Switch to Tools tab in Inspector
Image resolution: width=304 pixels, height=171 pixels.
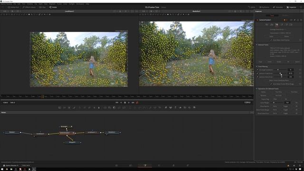[x=272, y=16]
